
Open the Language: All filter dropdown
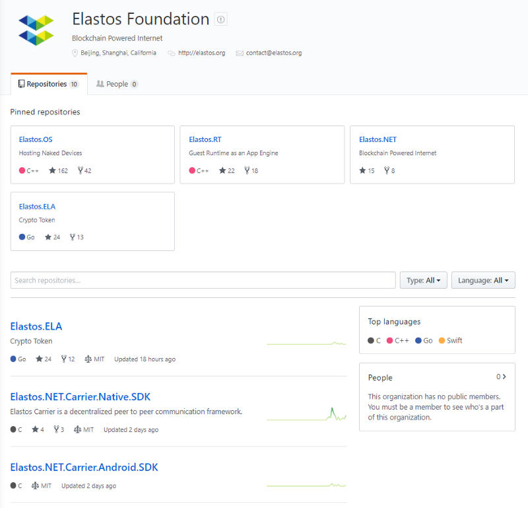(x=483, y=281)
